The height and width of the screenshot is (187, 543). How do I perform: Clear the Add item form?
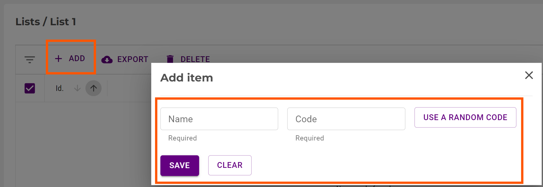pyautogui.click(x=230, y=165)
